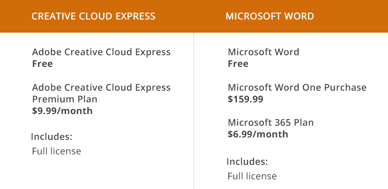Click the vertical divider between the columns
The width and height of the screenshot is (388, 189).
[x=194, y=109]
